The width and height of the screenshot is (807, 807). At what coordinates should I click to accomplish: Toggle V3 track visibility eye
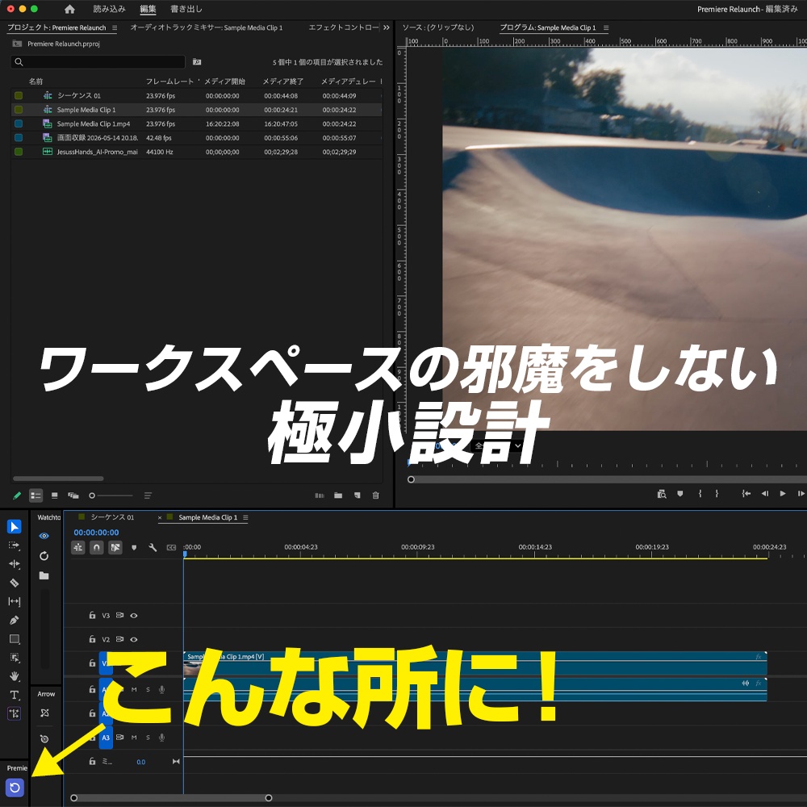pos(134,616)
